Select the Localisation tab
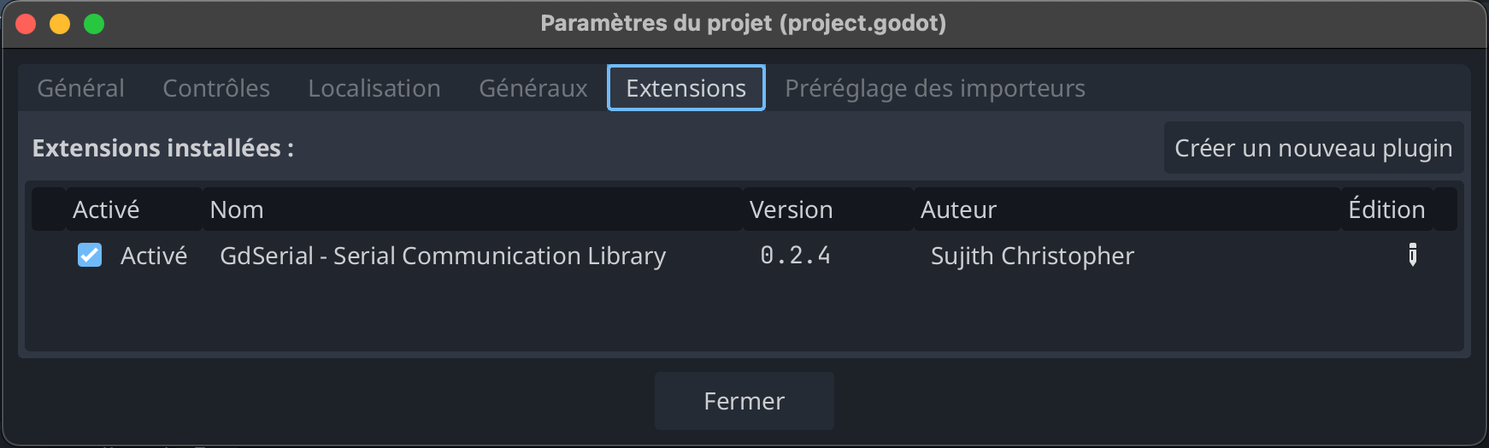 [374, 88]
